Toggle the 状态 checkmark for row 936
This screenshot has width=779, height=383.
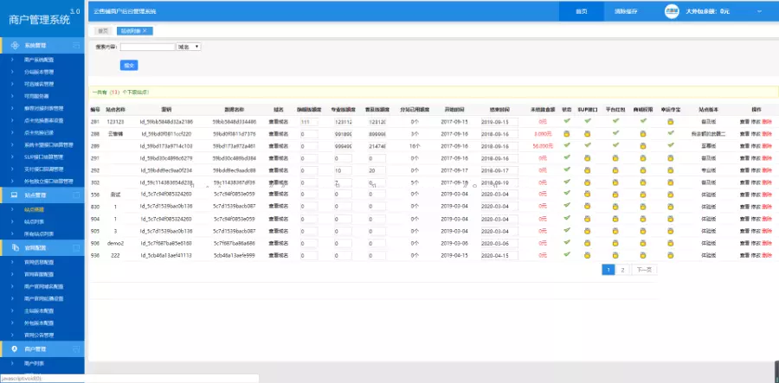[x=567, y=254]
